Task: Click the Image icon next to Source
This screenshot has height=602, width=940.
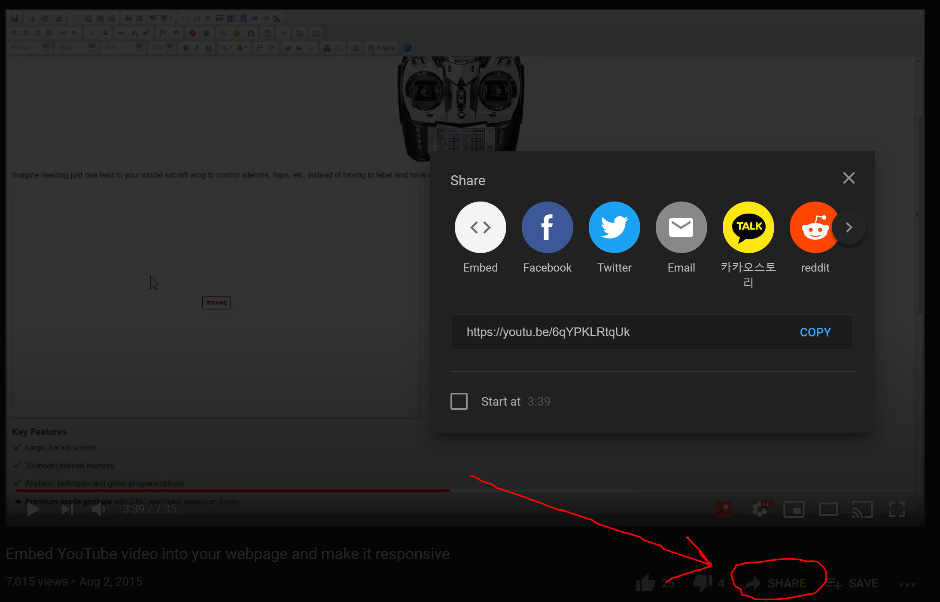Action: click(x=355, y=48)
